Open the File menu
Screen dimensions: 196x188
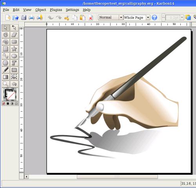coord(6,10)
